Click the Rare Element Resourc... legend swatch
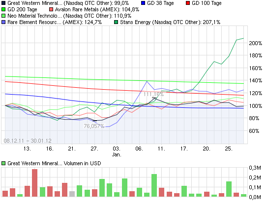 tap(3, 22)
